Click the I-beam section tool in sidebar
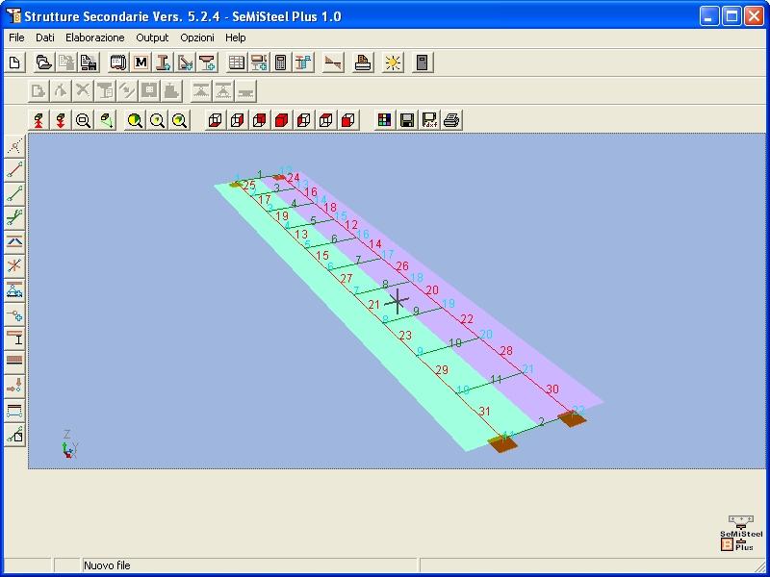Image resolution: width=770 pixels, height=577 pixels. point(14,339)
